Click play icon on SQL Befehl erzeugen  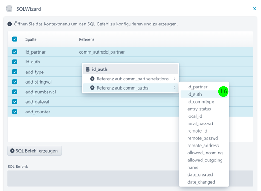pos(12,151)
